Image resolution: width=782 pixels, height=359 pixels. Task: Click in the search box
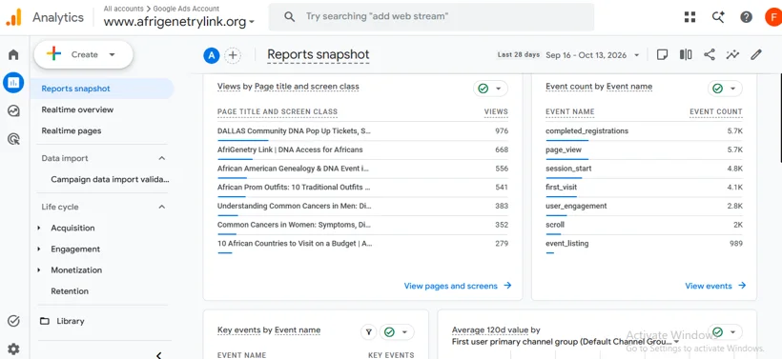pyautogui.click(x=431, y=17)
